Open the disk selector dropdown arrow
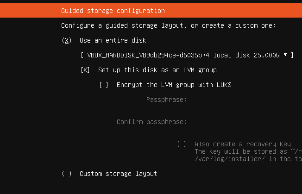 point(285,55)
